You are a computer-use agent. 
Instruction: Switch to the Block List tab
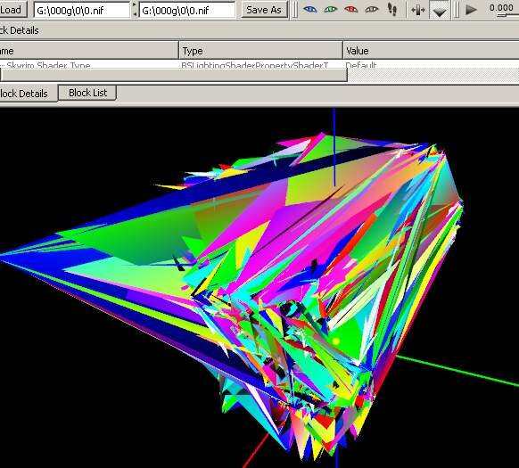[x=87, y=93]
